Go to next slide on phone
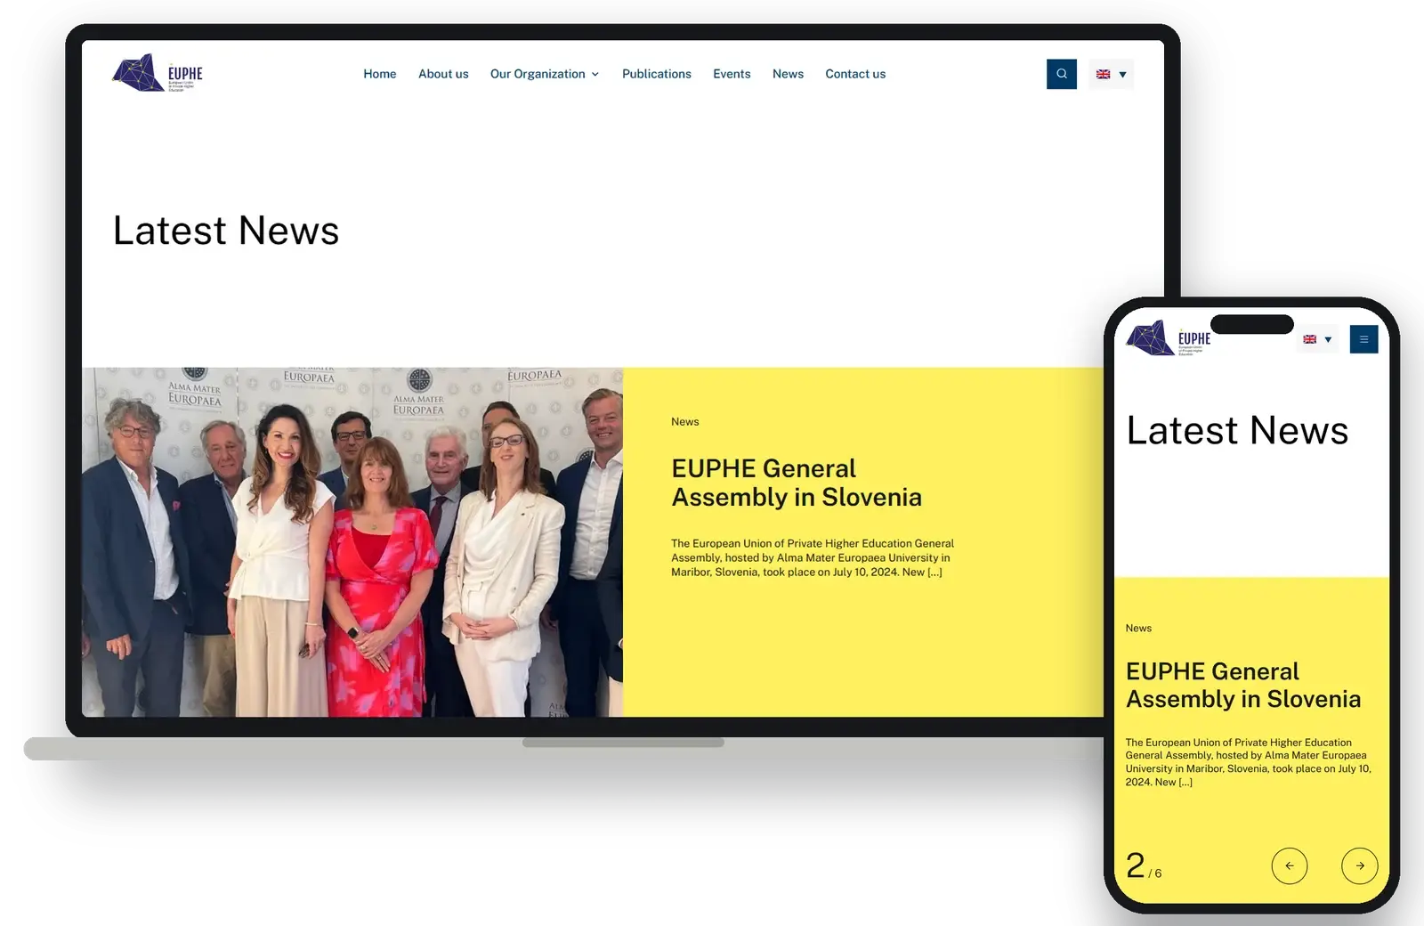 click(x=1360, y=865)
